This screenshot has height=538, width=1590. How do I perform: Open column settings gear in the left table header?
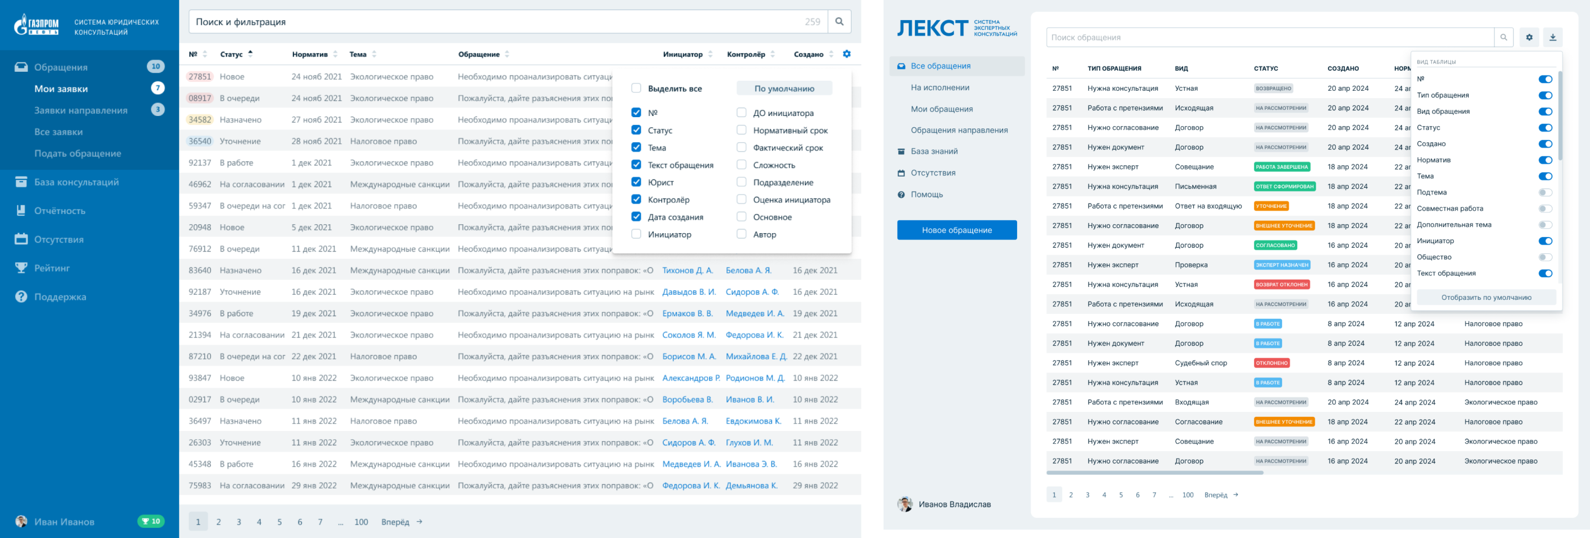(846, 54)
